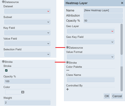Click the stroke Color swatch box

coord(13,92)
